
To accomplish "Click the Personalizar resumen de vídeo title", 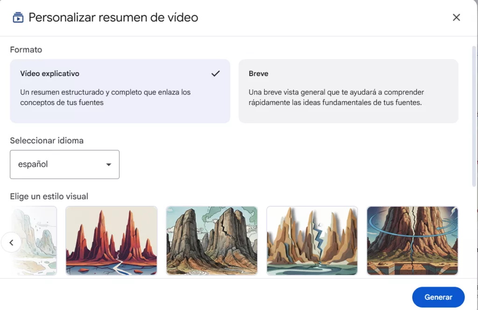I will tap(113, 18).
